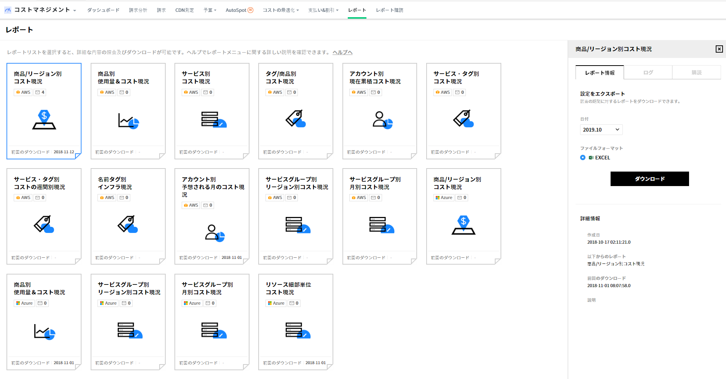
Task: Select the EXCEL file format radio button
Action: click(583, 157)
